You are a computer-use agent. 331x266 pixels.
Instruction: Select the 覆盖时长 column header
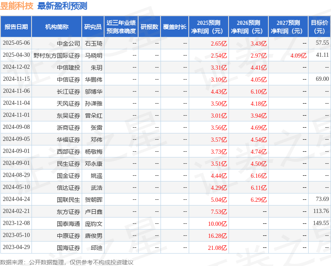(x=175, y=27)
